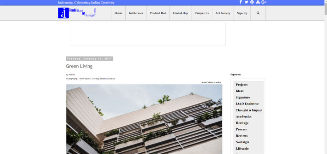The height and width of the screenshot is (154, 327).
Task: Open the Heritage segment link
Action: 242,123
